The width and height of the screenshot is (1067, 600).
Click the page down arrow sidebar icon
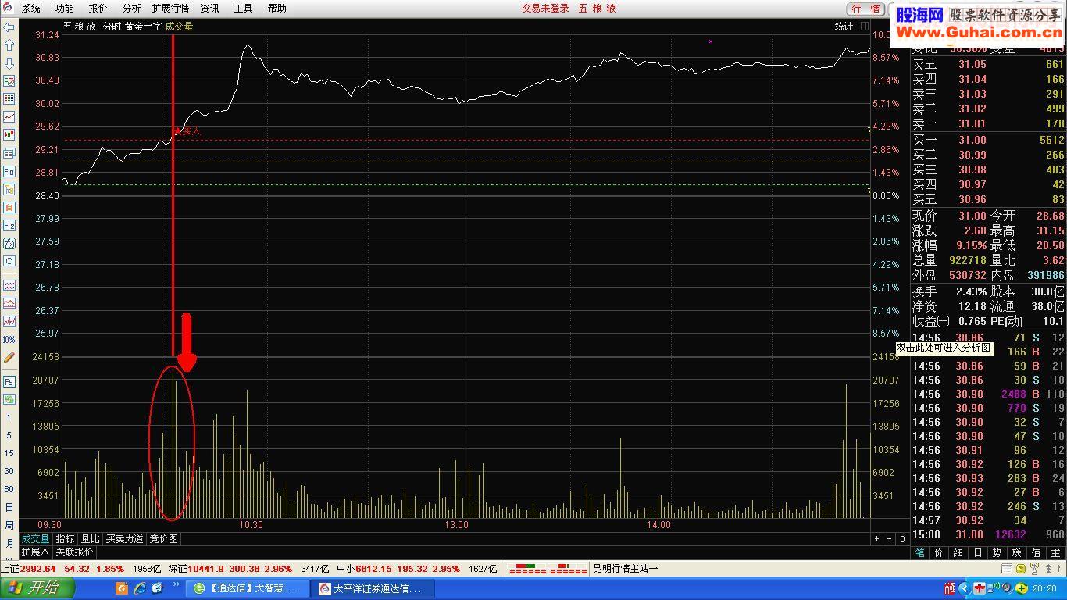click(x=9, y=63)
